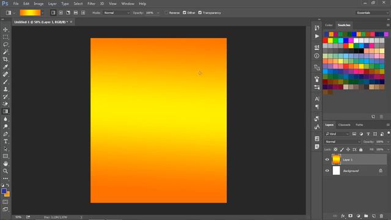
Task: Open the Image menu
Action: point(38,4)
